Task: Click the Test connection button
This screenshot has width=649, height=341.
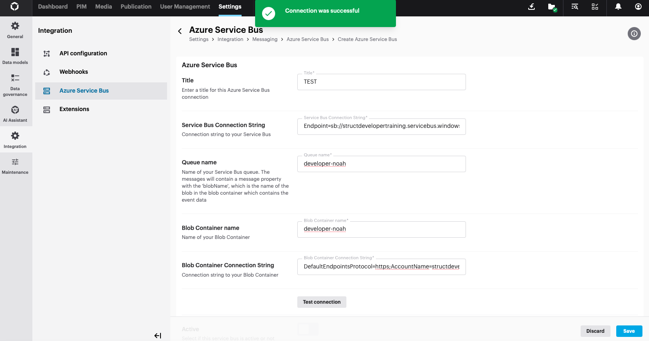Action: pyautogui.click(x=321, y=302)
